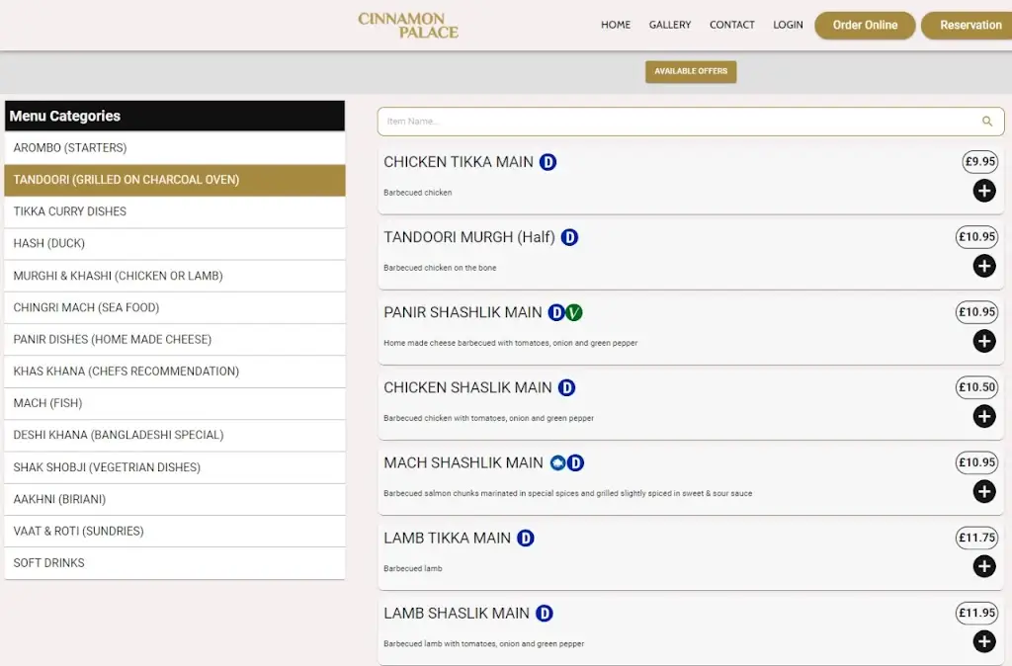
Task: Select the HASH (DUCK) menu category
Action: 175,243
